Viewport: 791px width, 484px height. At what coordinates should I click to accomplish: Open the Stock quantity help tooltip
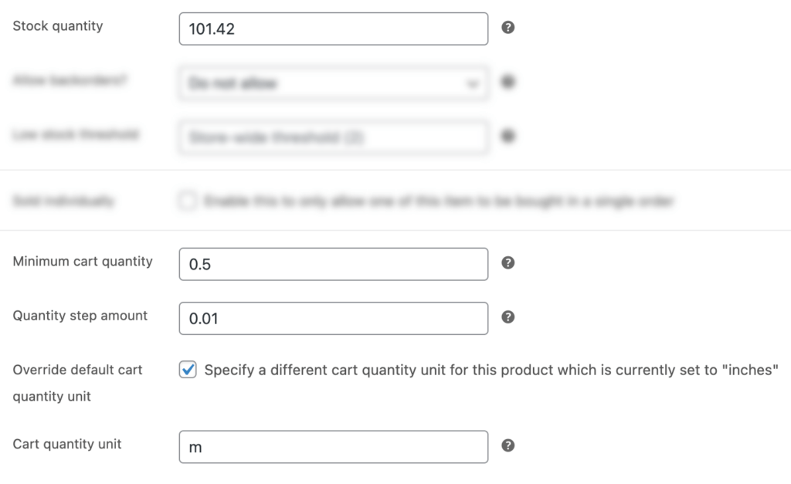pyautogui.click(x=508, y=28)
